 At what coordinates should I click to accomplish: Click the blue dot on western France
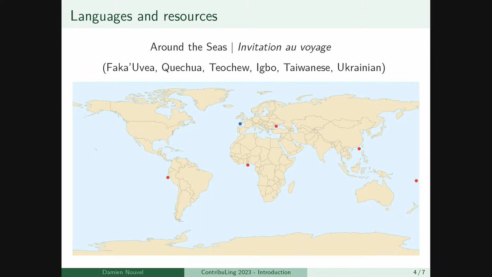(x=240, y=124)
